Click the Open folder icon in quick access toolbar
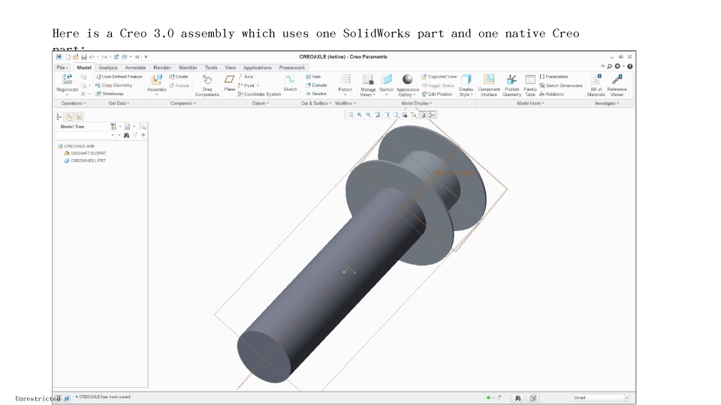721x405 pixels. (x=76, y=57)
